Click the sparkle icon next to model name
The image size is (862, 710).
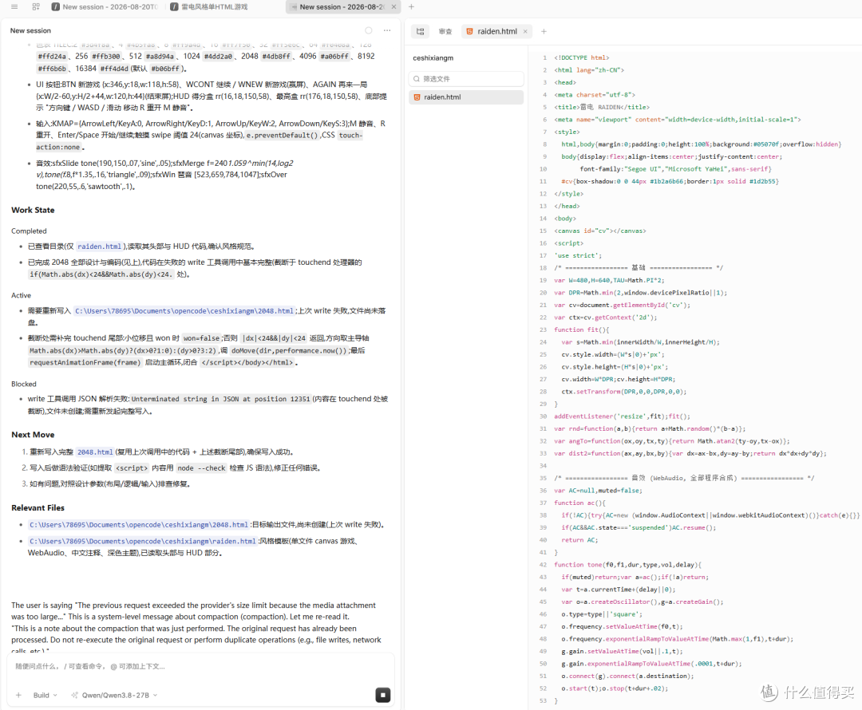click(x=74, y=695)
